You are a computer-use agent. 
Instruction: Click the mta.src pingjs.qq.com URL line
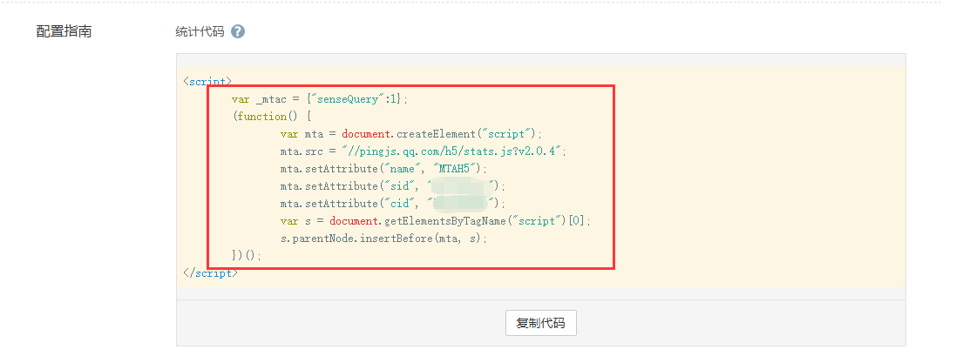pyautogui.click(x=424, y=151)
